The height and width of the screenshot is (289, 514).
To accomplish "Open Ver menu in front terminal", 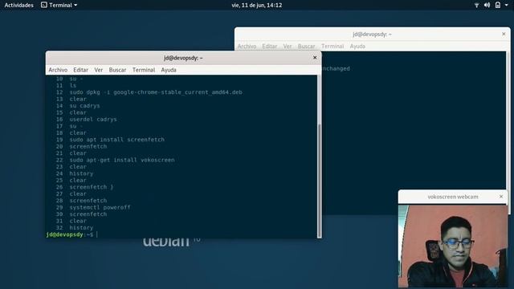I will point(98,70).
